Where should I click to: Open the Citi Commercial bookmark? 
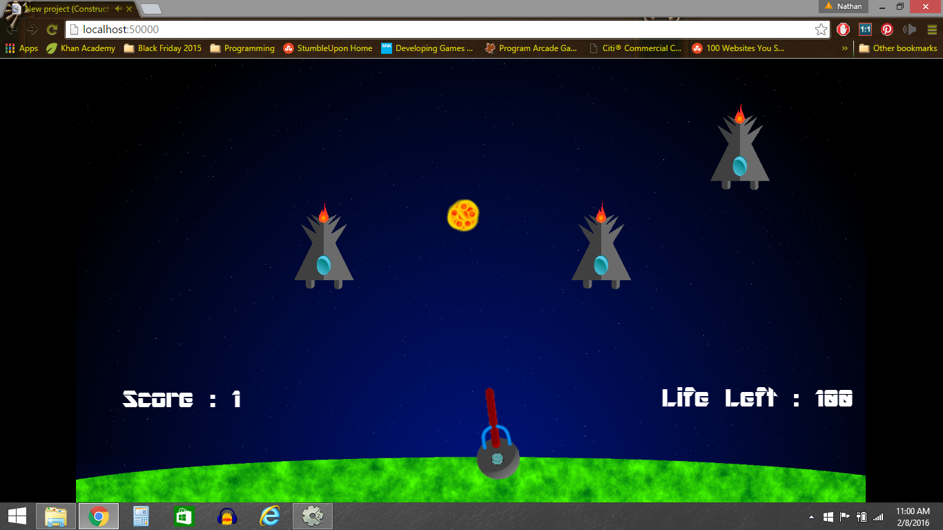click(635, 48)
